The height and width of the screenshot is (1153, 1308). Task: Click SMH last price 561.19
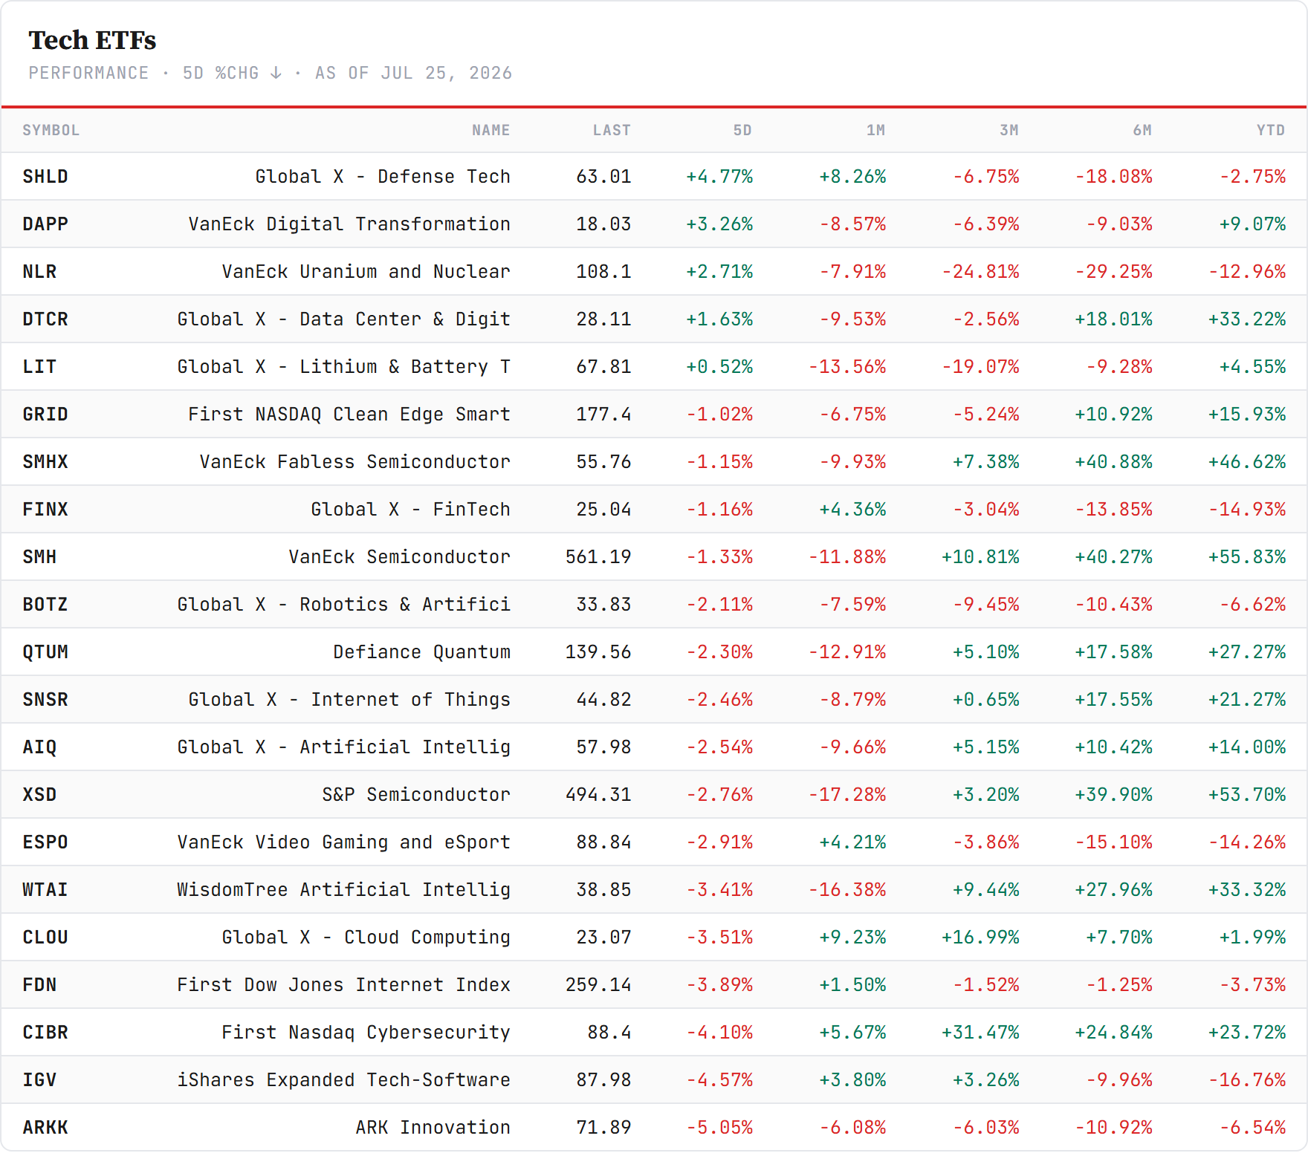point(598,557)
